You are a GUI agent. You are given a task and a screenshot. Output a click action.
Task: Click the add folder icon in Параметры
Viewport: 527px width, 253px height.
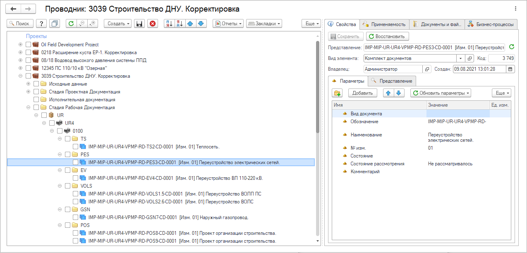click(338, 93)
